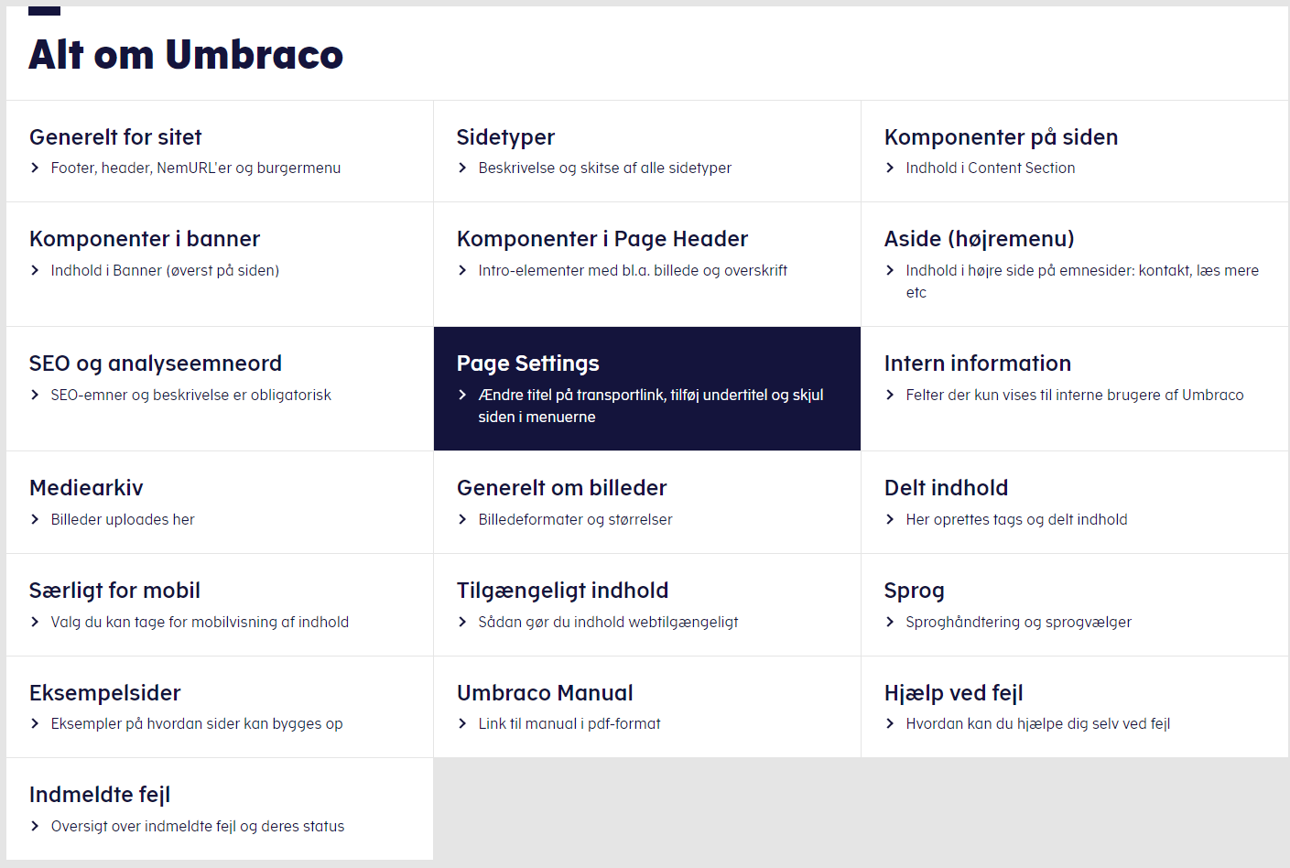Click the chevron next to Oversigt over indmeldte fejl
The height and width of the screenshot is (868, 1290).
35,826
